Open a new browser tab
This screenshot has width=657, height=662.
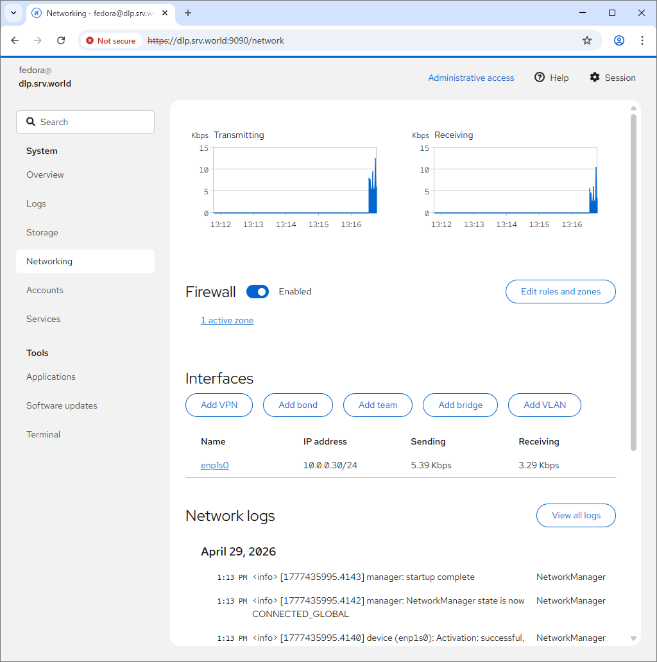[188, 13]
